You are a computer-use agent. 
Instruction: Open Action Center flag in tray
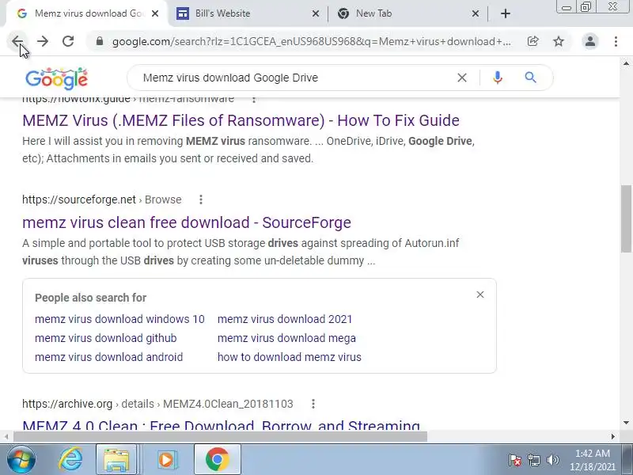514,460
